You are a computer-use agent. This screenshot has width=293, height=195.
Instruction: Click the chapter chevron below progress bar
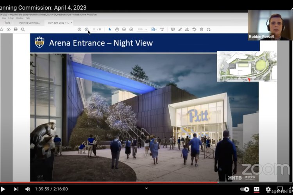(x=146, y=188)
